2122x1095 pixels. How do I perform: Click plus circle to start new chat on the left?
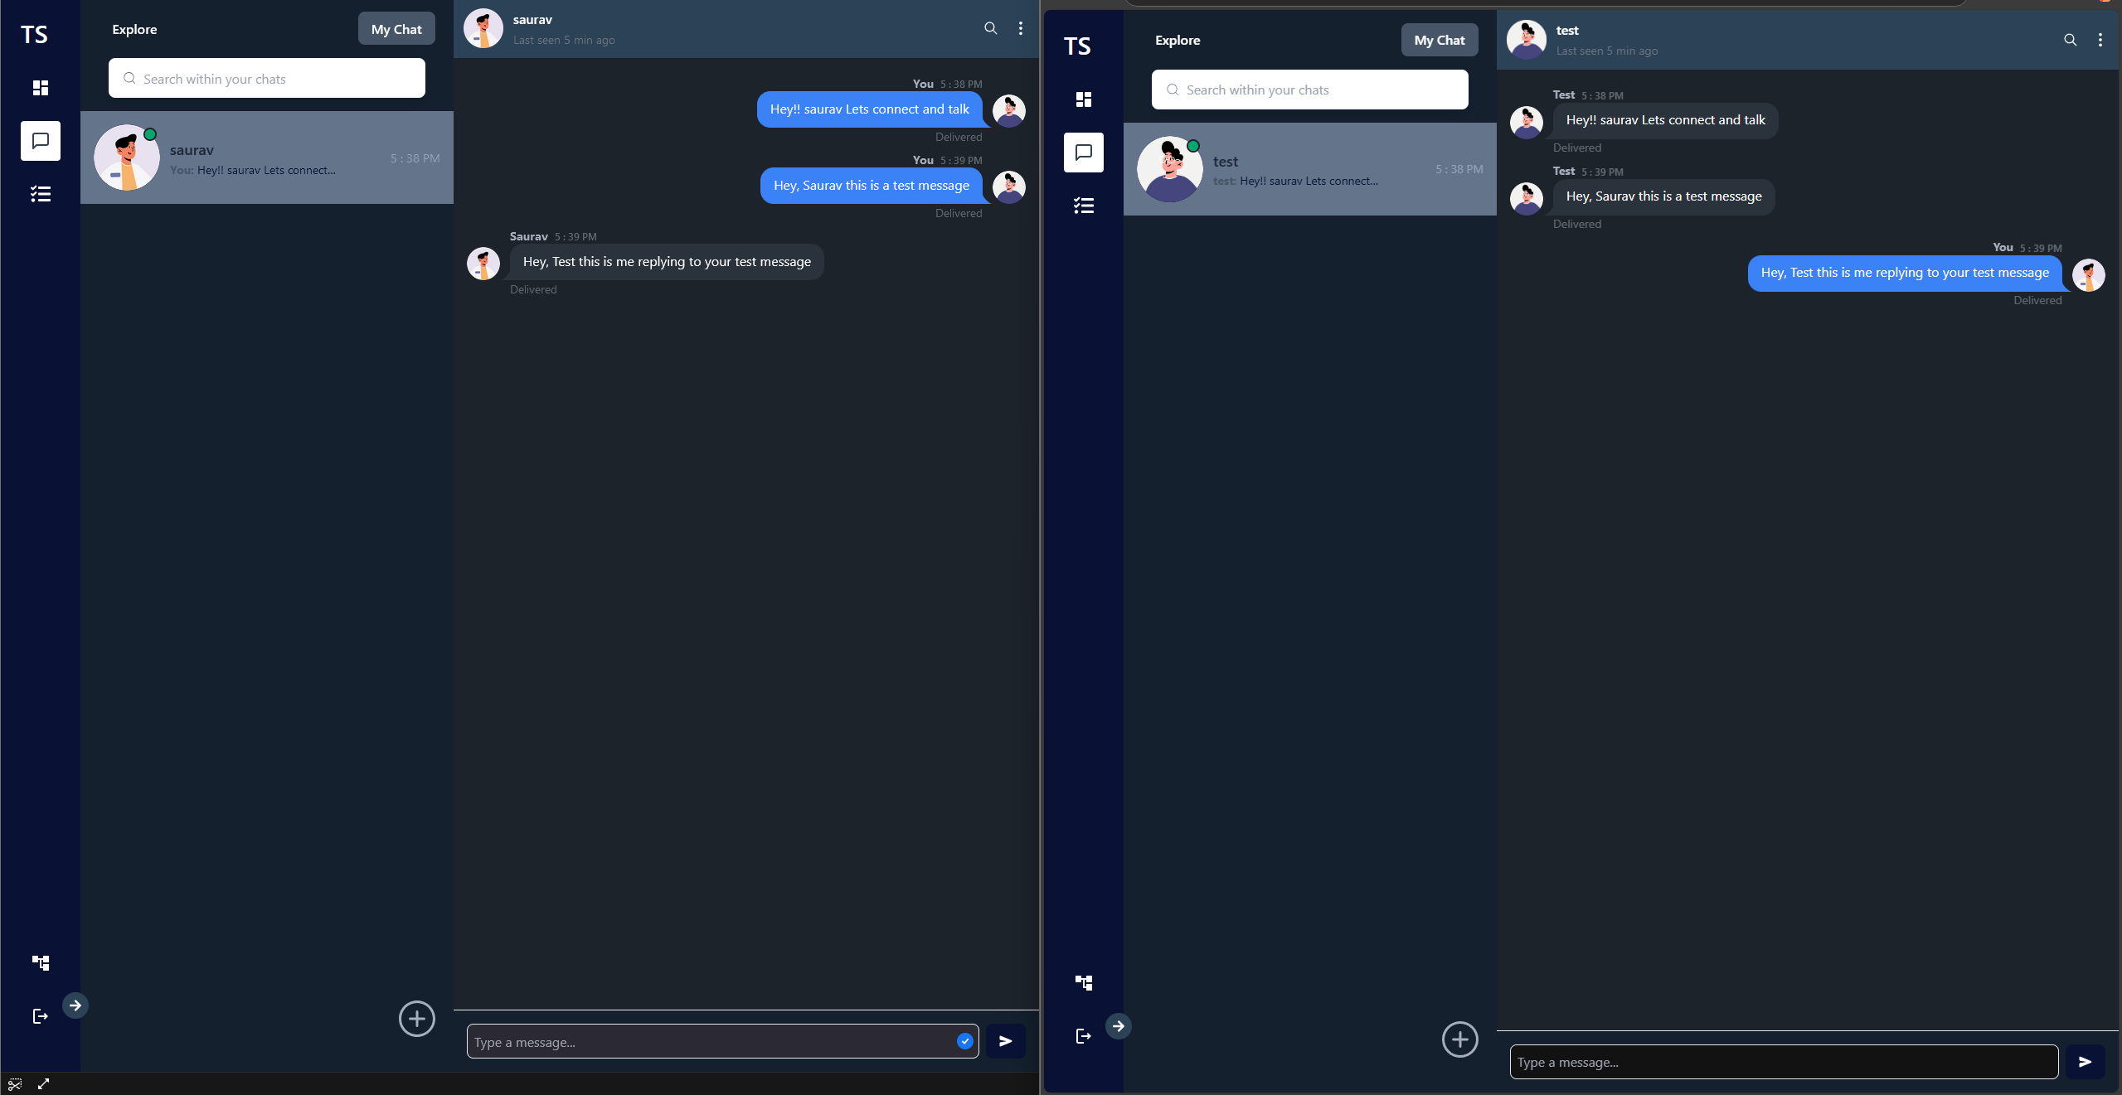pos(416,1019)
